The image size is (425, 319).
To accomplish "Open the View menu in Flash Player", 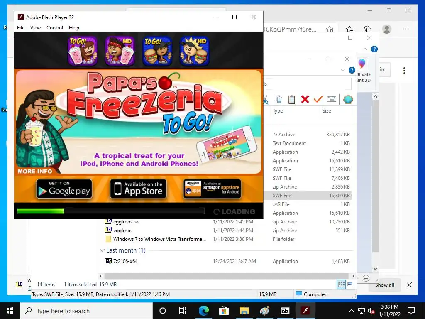I will [35, 28].
